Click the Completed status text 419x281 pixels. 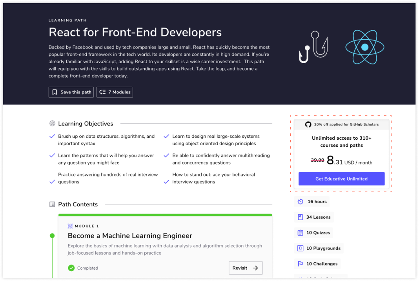point(87,268)
